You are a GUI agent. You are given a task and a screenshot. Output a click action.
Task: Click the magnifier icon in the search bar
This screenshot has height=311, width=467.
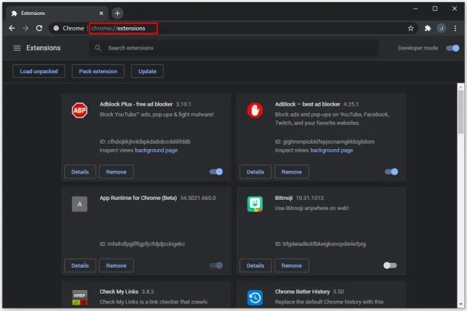tap(97, 47)
